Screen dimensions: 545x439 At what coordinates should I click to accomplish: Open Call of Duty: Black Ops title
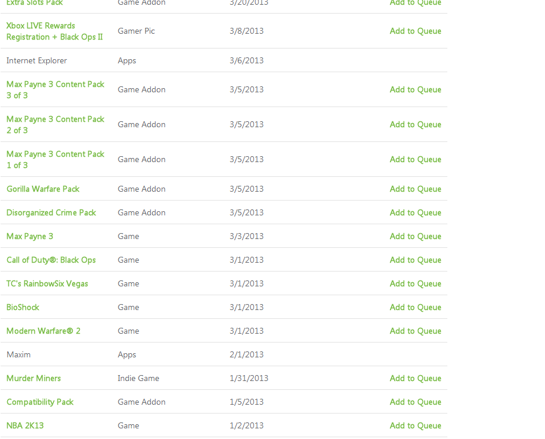(51, 260)
